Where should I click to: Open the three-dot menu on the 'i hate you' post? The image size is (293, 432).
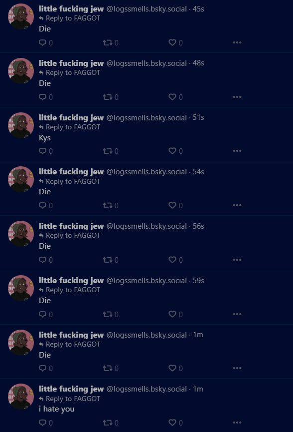pyautogui.click(x=237, y=423)
